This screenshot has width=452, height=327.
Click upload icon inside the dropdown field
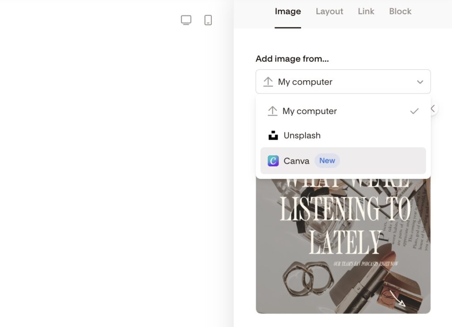tap(268, 82)
